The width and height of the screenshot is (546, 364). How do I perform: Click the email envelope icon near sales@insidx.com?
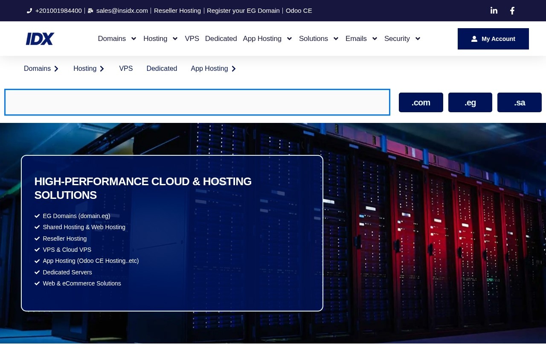(x=90, y=10)
